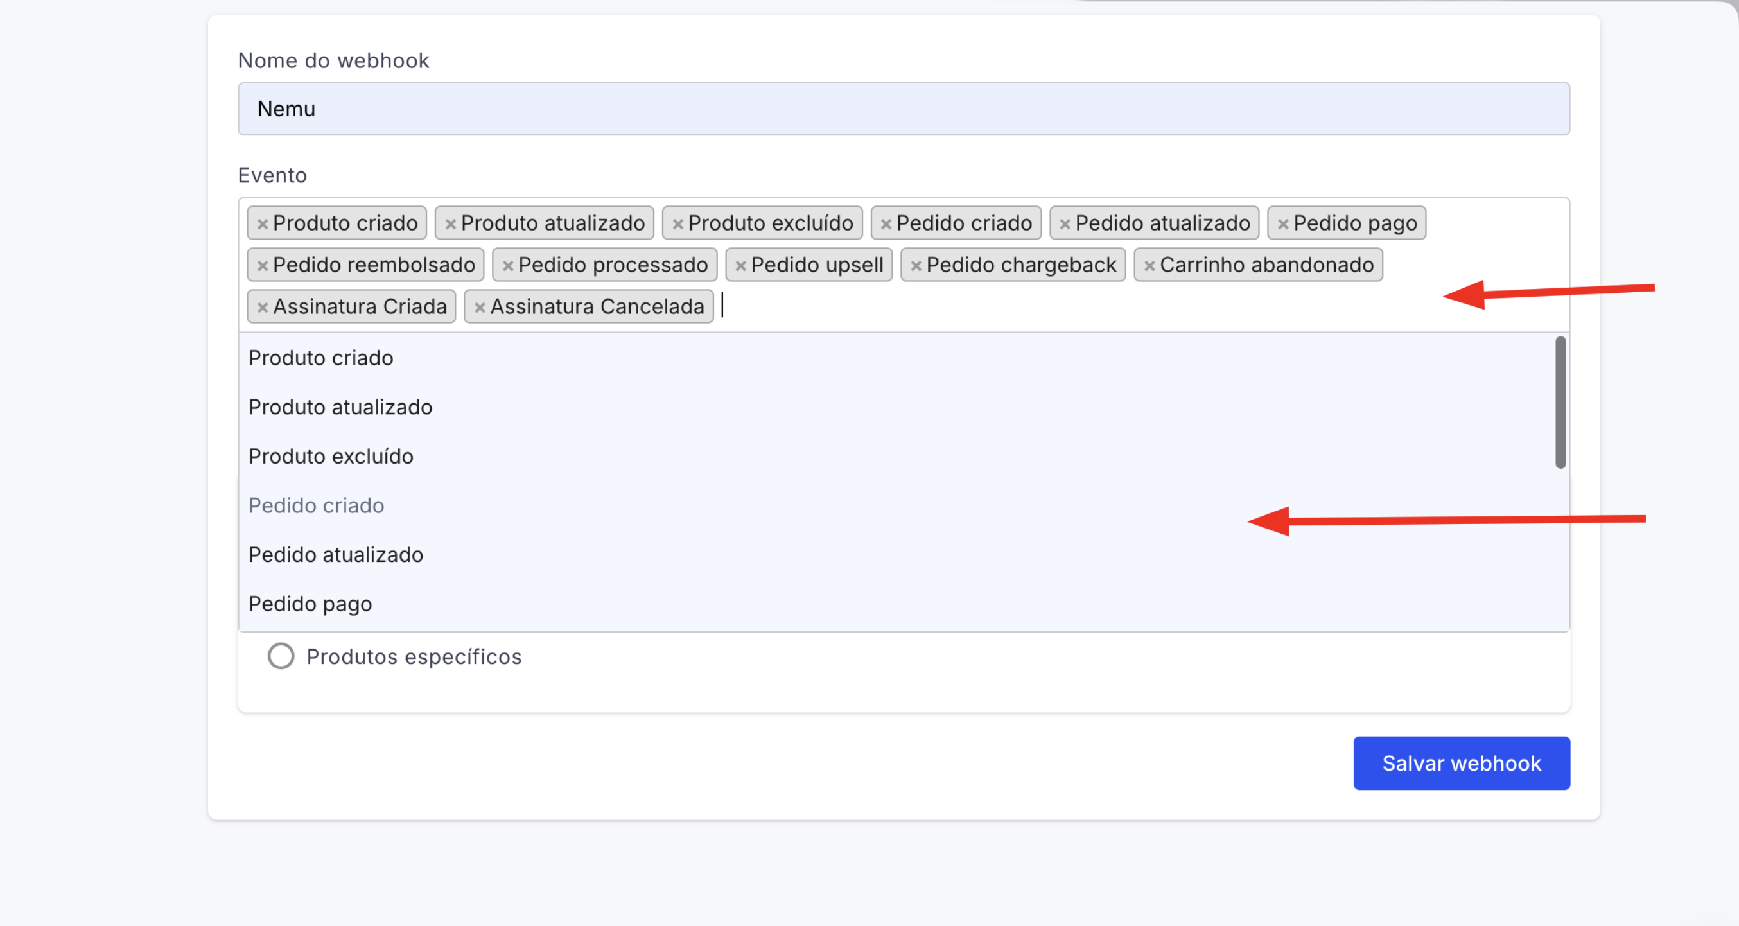Remove the Produto atualizado tag
The image size is (1739, 926).
tap(450, 224)
